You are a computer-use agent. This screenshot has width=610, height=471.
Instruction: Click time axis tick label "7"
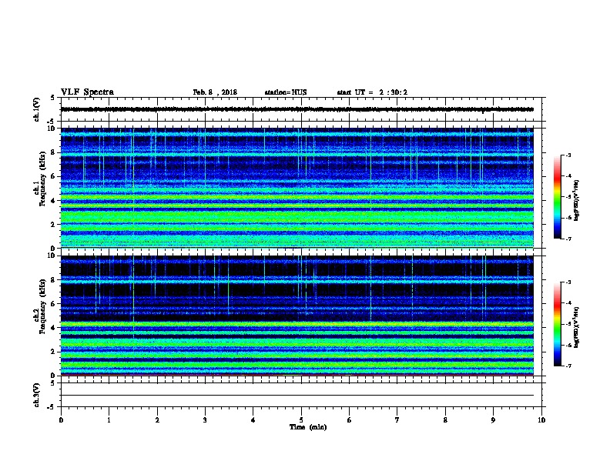pyautogui.click(x=397, y=419)
